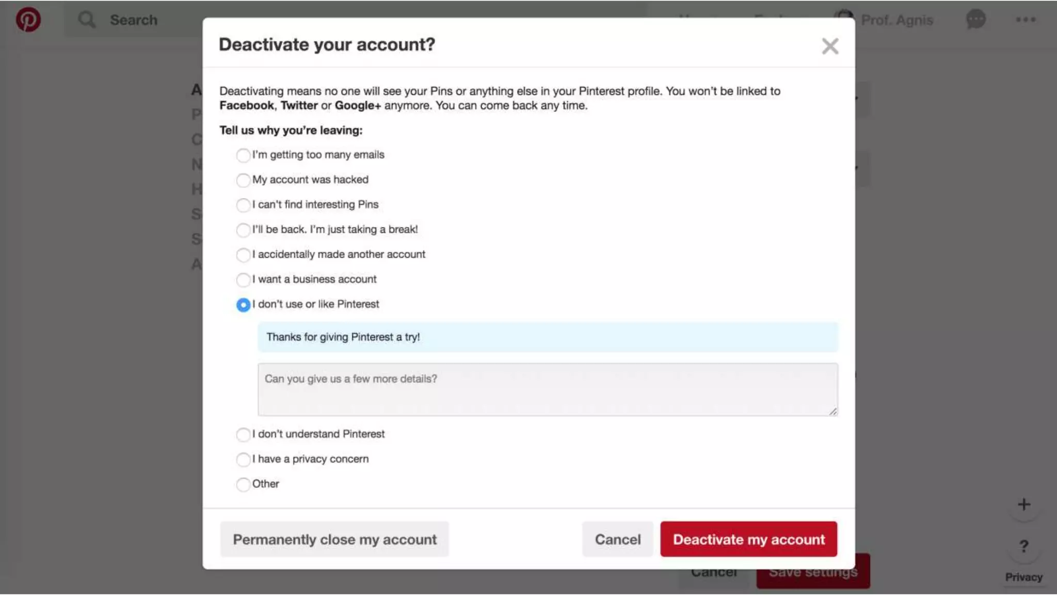Screen dimensions: 1057x595
Task: Open the messages speech bubble icon
Action: click(x=975, y=20)
